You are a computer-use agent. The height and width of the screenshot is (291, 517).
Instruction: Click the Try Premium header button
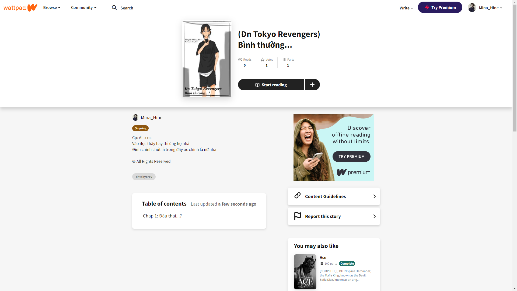coord(440,8)
